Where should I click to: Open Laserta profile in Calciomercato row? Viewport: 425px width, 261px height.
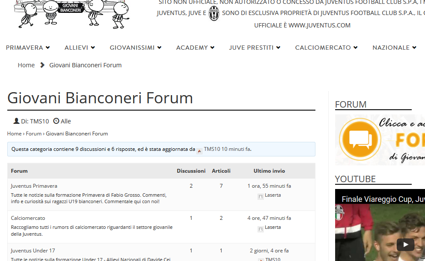(x=273, y=228)
